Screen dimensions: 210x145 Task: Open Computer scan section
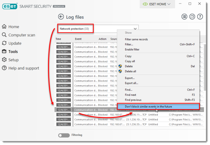pyautogui.click(x=22, y=35)
